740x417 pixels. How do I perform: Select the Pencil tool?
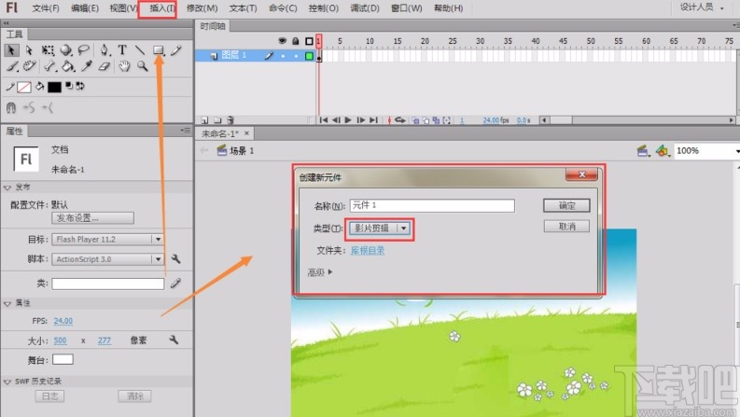click(176, 50)
